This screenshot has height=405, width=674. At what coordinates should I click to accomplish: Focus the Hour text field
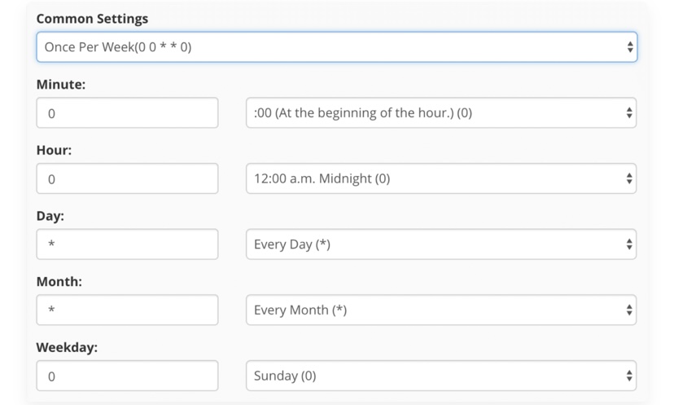coord(127,178)
